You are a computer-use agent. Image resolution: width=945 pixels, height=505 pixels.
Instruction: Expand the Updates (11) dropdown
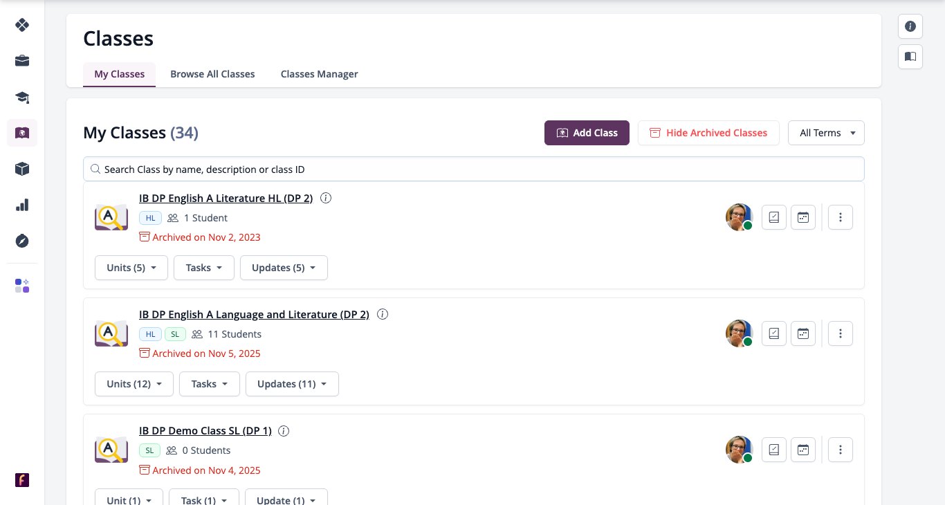(x=292, y=384)
